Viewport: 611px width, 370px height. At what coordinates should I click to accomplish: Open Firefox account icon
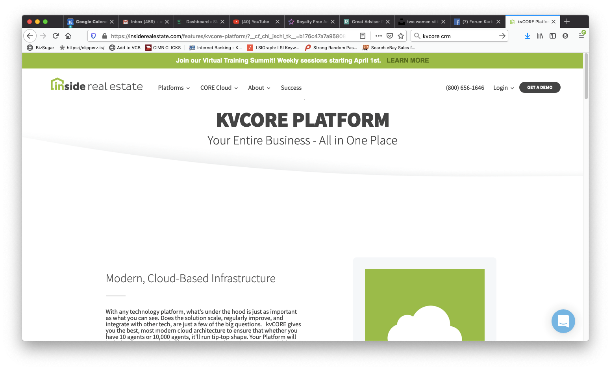pos(565,36)
